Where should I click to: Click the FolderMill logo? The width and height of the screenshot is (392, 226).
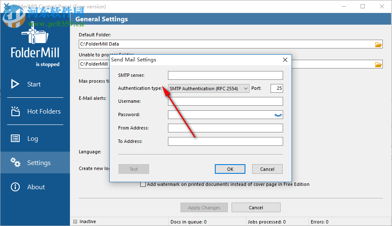35,45
